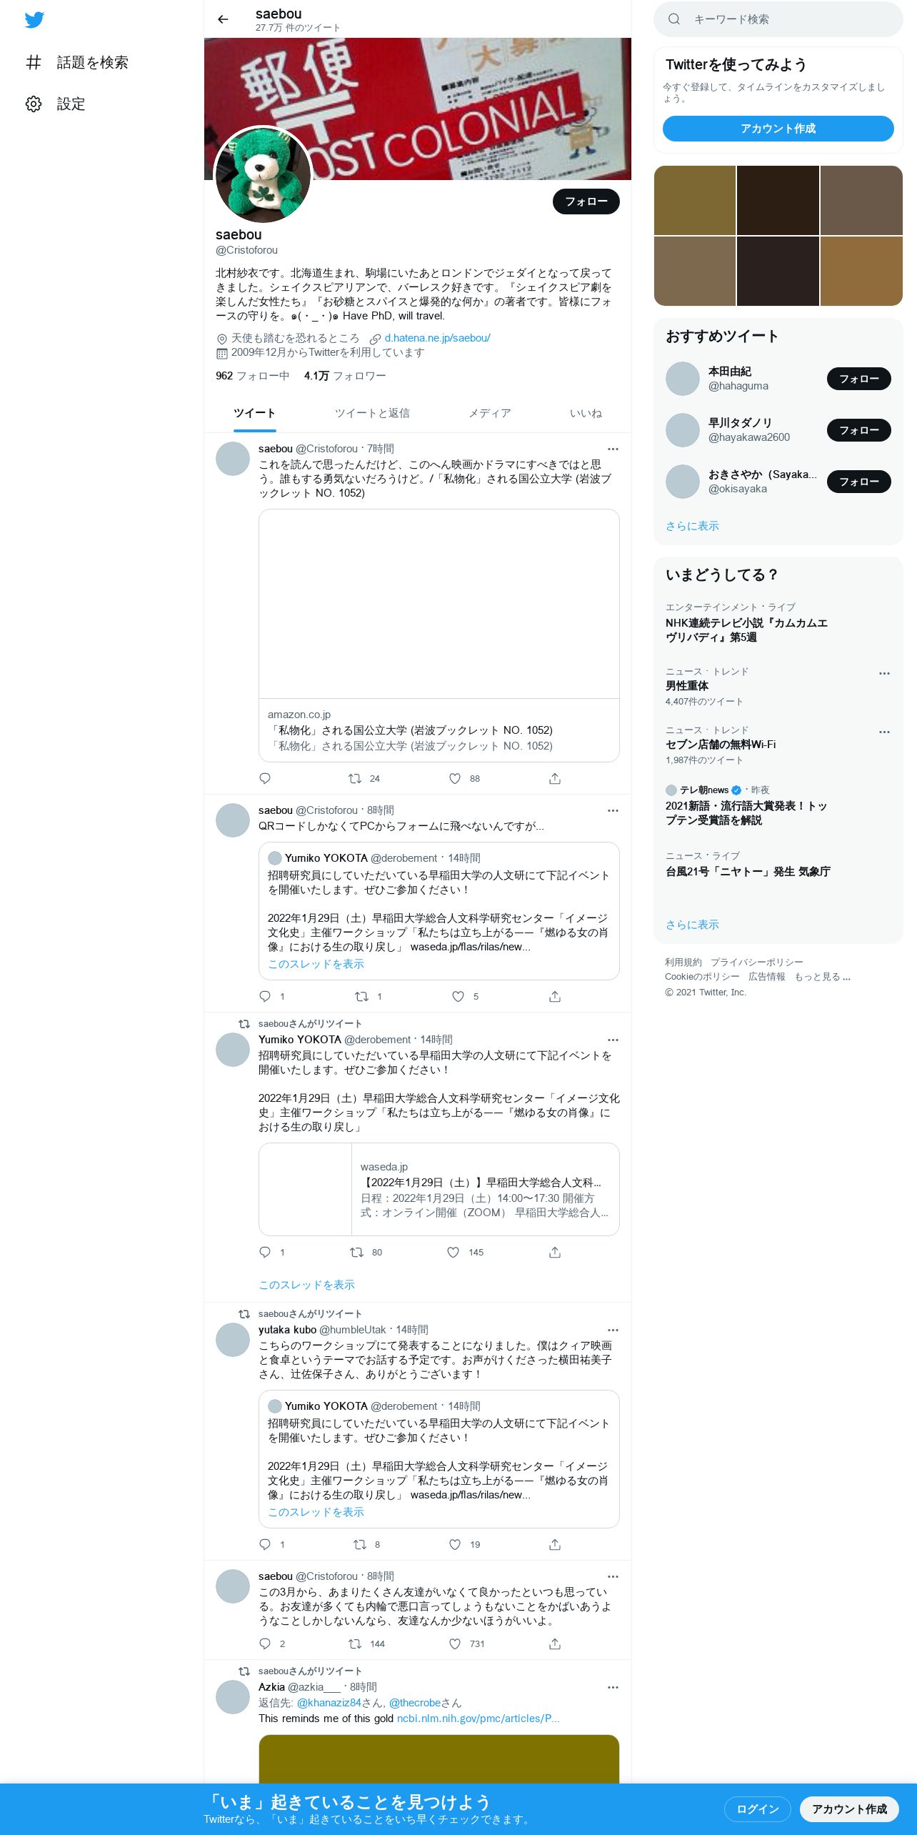Open the waseda.jp event link card

[x=439, y=1189]
